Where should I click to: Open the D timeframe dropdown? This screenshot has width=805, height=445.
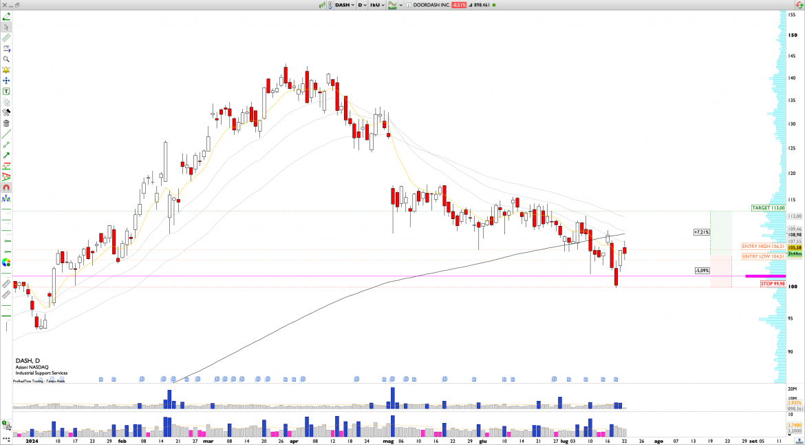coord(361,5)
